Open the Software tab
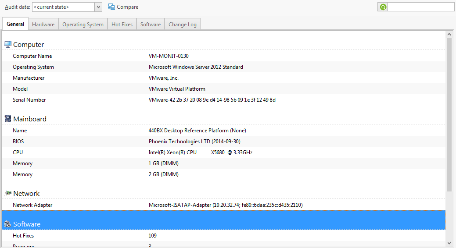The width and height of the screenshot is (456, 248). click(x=151, y=25)
